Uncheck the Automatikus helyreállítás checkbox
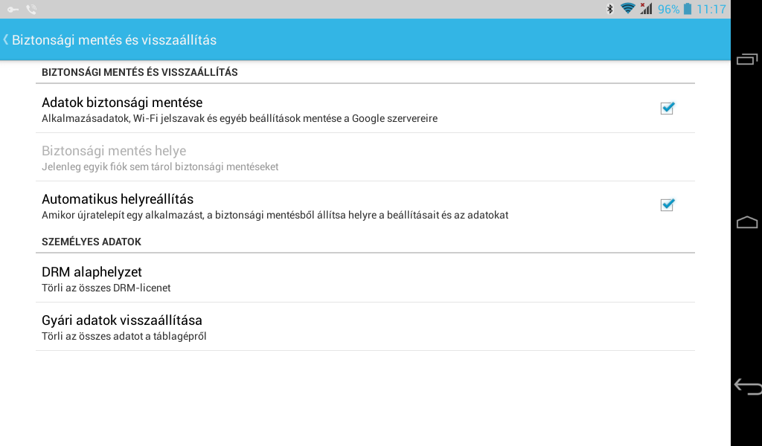The image size is (762, 446). click(x=667, y=204)
